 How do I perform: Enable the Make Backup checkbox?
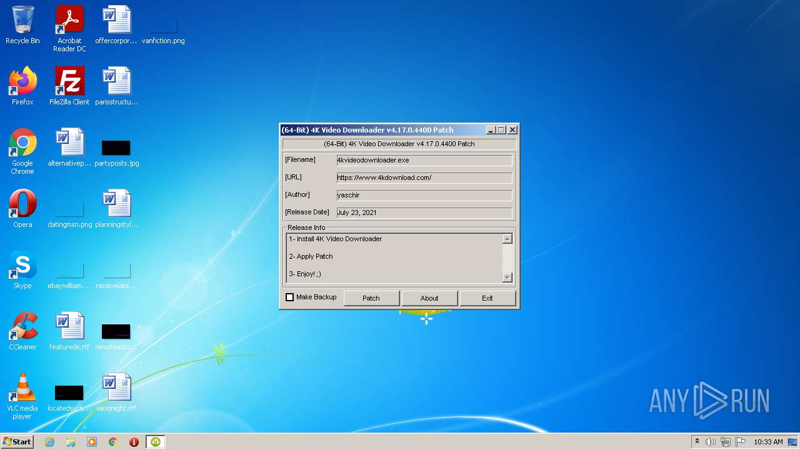289,297
